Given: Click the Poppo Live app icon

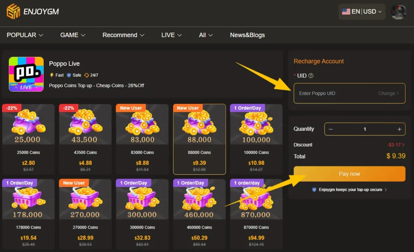Looking at the screenshot, I should [x=26, y=74].
